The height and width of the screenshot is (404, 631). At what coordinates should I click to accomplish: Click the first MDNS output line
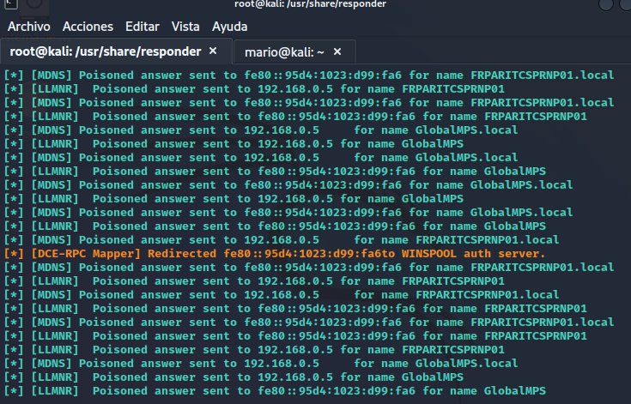click(309, 75)
